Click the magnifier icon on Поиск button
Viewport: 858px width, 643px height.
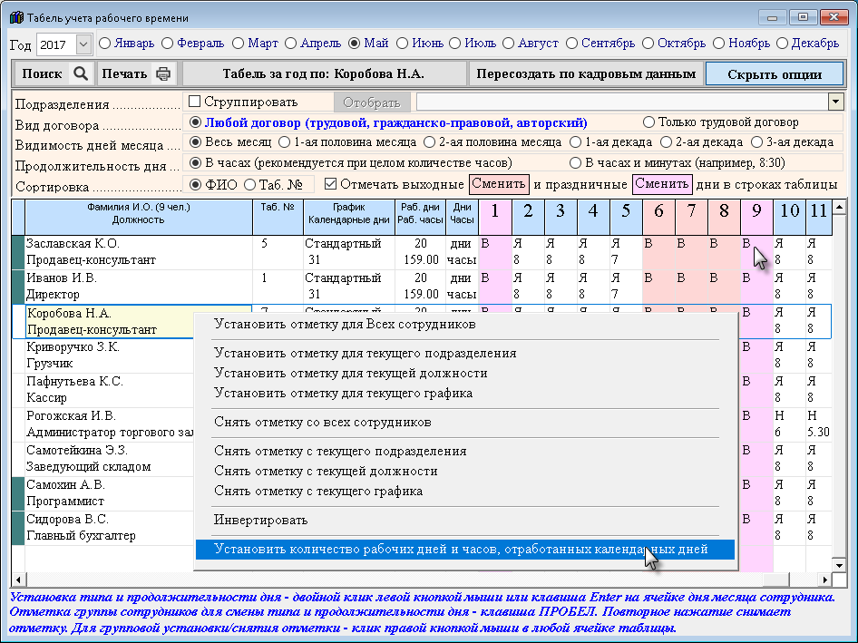coord(81,73)
